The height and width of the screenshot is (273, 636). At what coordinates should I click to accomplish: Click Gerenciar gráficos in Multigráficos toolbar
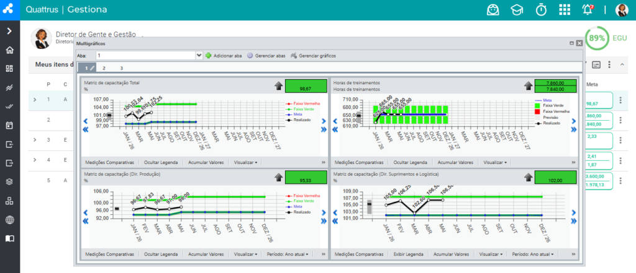point(313,56)
